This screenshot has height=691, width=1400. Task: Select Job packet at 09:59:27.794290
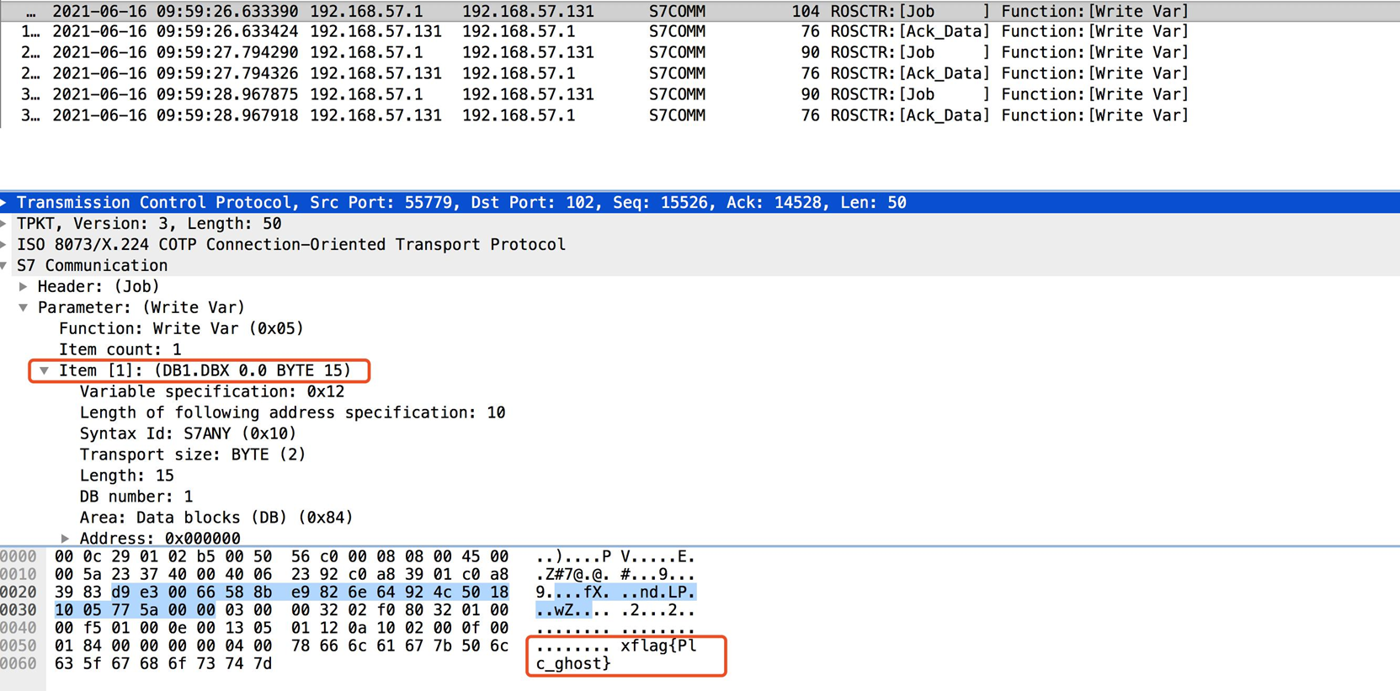coord(700,53)
